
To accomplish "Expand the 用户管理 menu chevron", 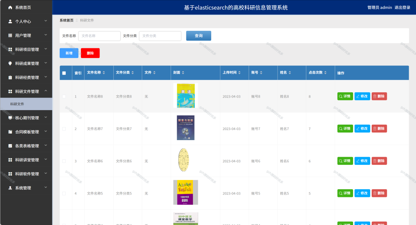I will (45, 35).
